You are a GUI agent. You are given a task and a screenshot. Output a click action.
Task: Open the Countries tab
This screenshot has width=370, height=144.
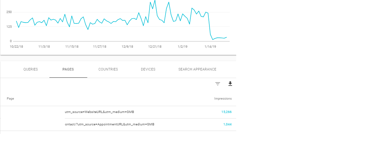pos(108,69)
